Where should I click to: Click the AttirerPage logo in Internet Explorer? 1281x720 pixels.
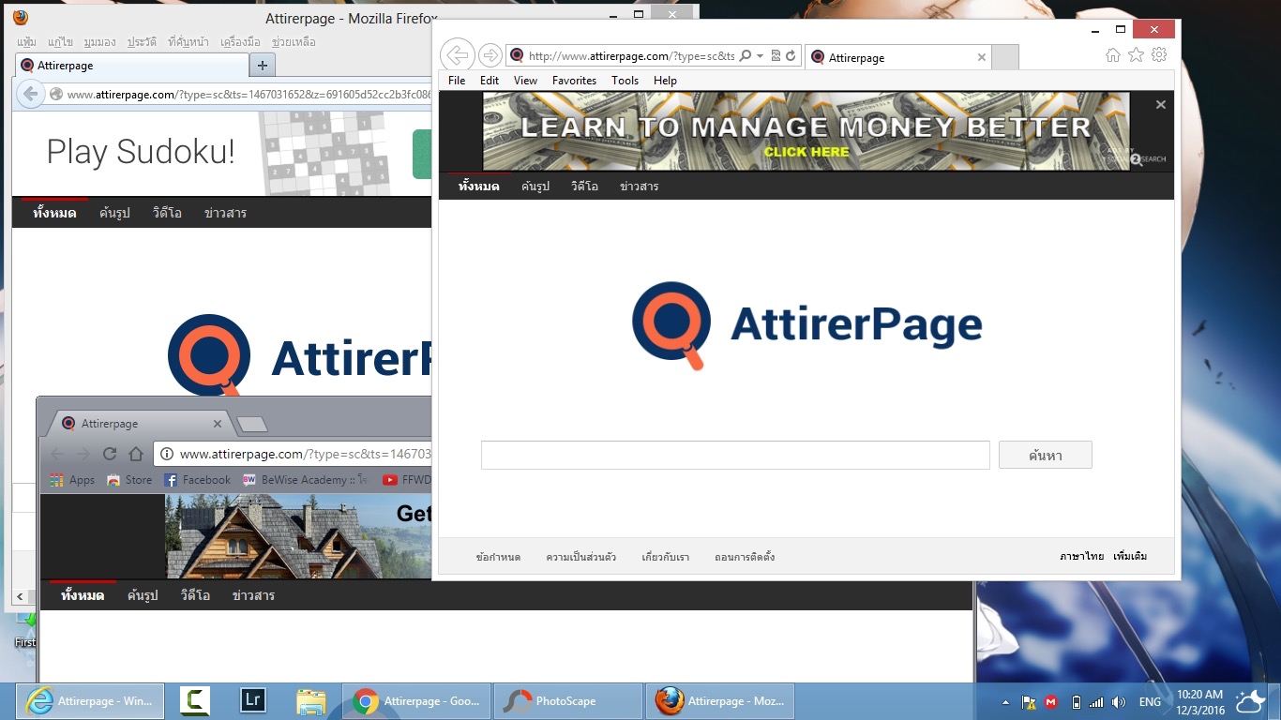806,325
